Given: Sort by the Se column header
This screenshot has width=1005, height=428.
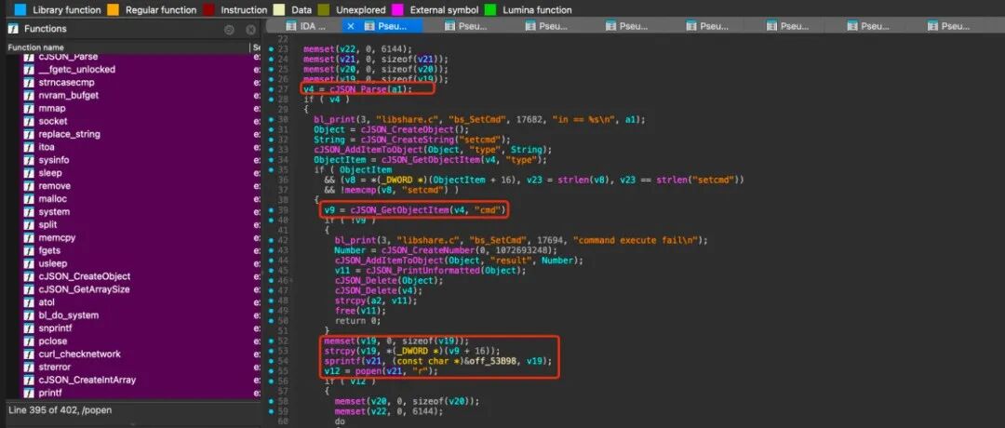Looking at the screenshot, I should coord(257,47).
